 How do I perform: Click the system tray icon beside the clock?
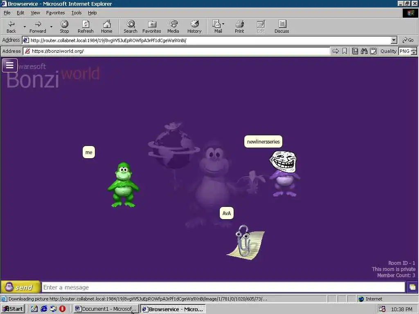point(382,309)
